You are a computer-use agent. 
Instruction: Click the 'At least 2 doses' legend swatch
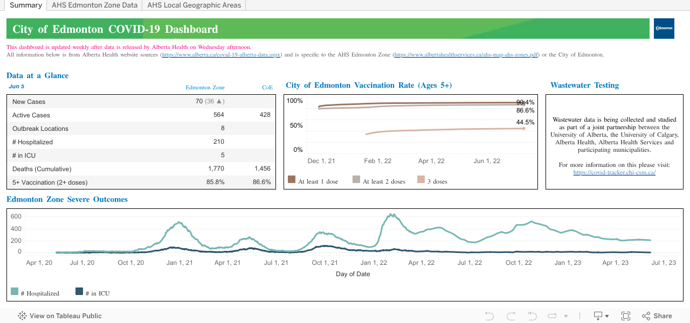pyautogui.click(x=356, y=180)
